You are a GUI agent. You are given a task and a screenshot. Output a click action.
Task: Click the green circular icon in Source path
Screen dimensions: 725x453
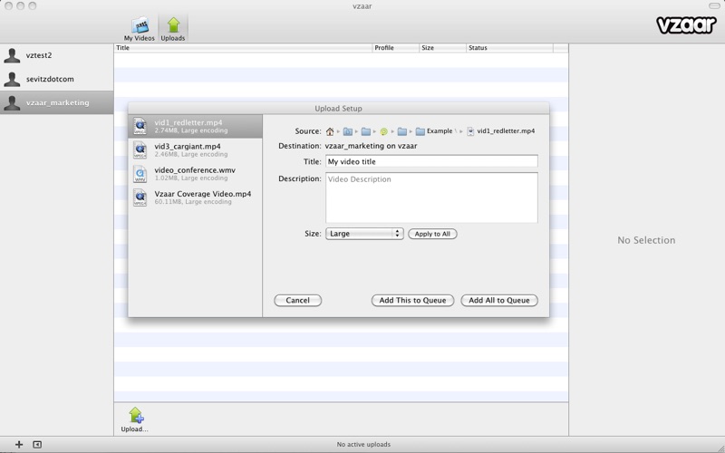[x=383, y=131]
